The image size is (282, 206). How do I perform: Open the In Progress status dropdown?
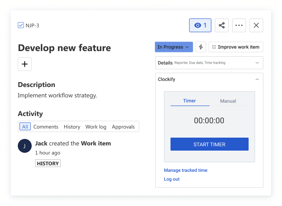pyautogui.click(x=174, y=47)
